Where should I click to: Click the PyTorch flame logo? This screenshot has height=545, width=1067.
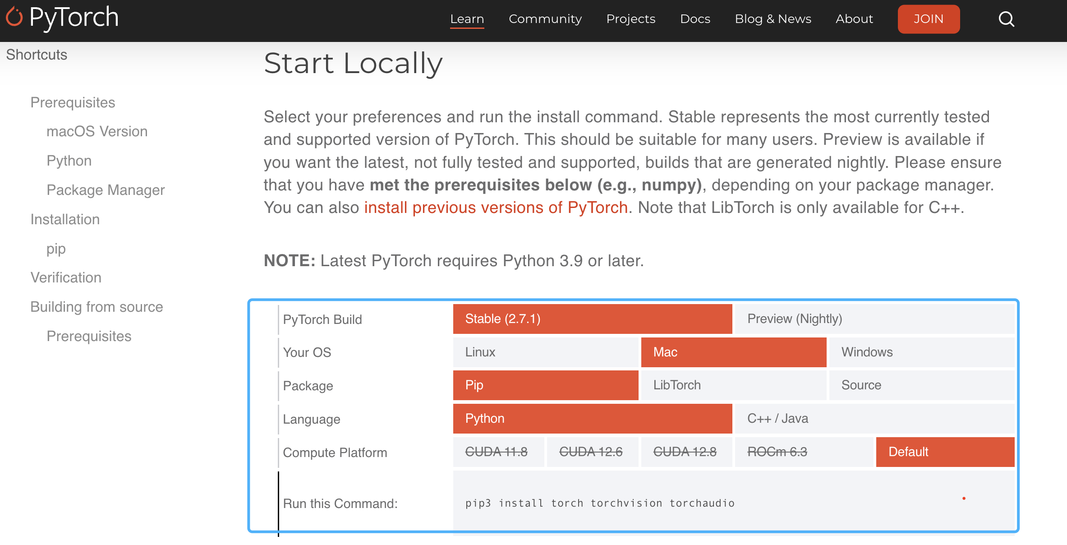click(14, 17)
